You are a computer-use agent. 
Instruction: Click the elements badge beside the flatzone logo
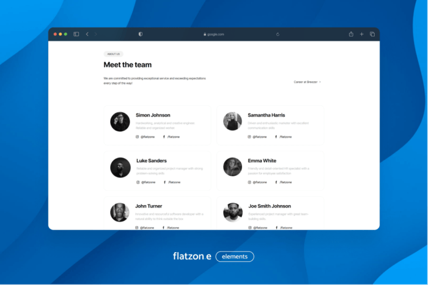(x=235, y=256)
